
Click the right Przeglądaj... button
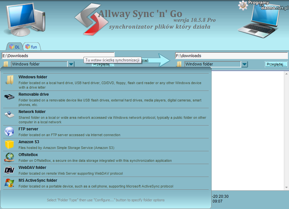coord(276,64)
